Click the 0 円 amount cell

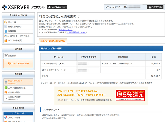point(154,70)
